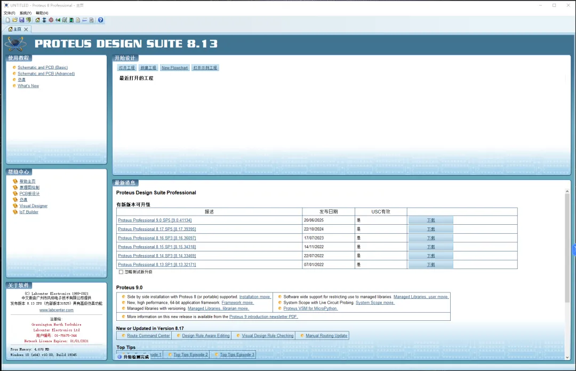Click the Close Project toolbar icon

pyautogui.click(x=28, y=20)
